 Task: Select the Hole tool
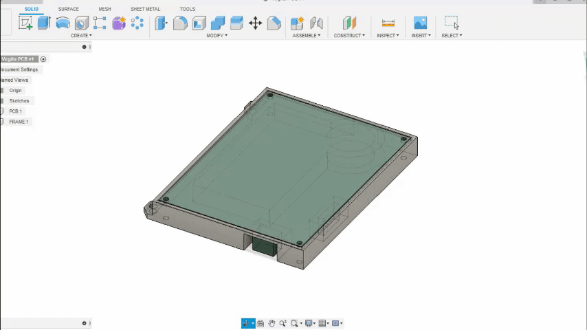pyautogui.click(x=81, y=23)
